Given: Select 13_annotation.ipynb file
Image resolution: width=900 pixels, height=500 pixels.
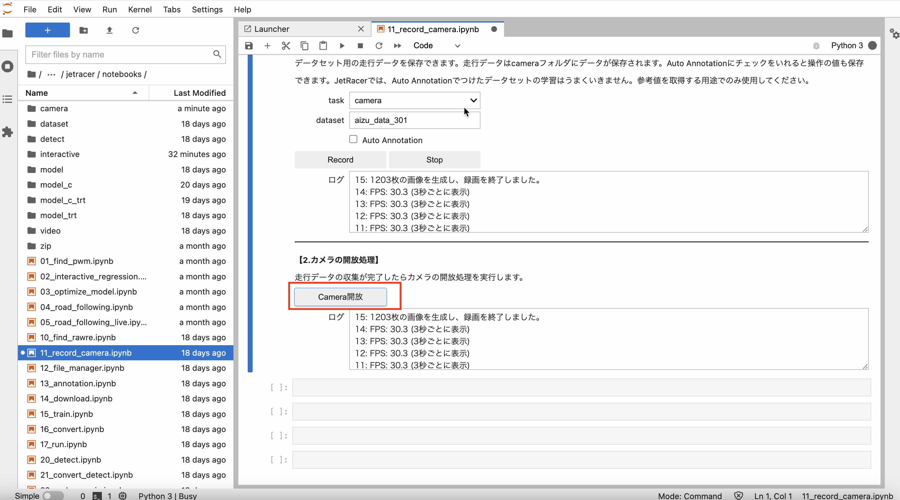Looking at the screenshot, I should click(x=126, y=383).
